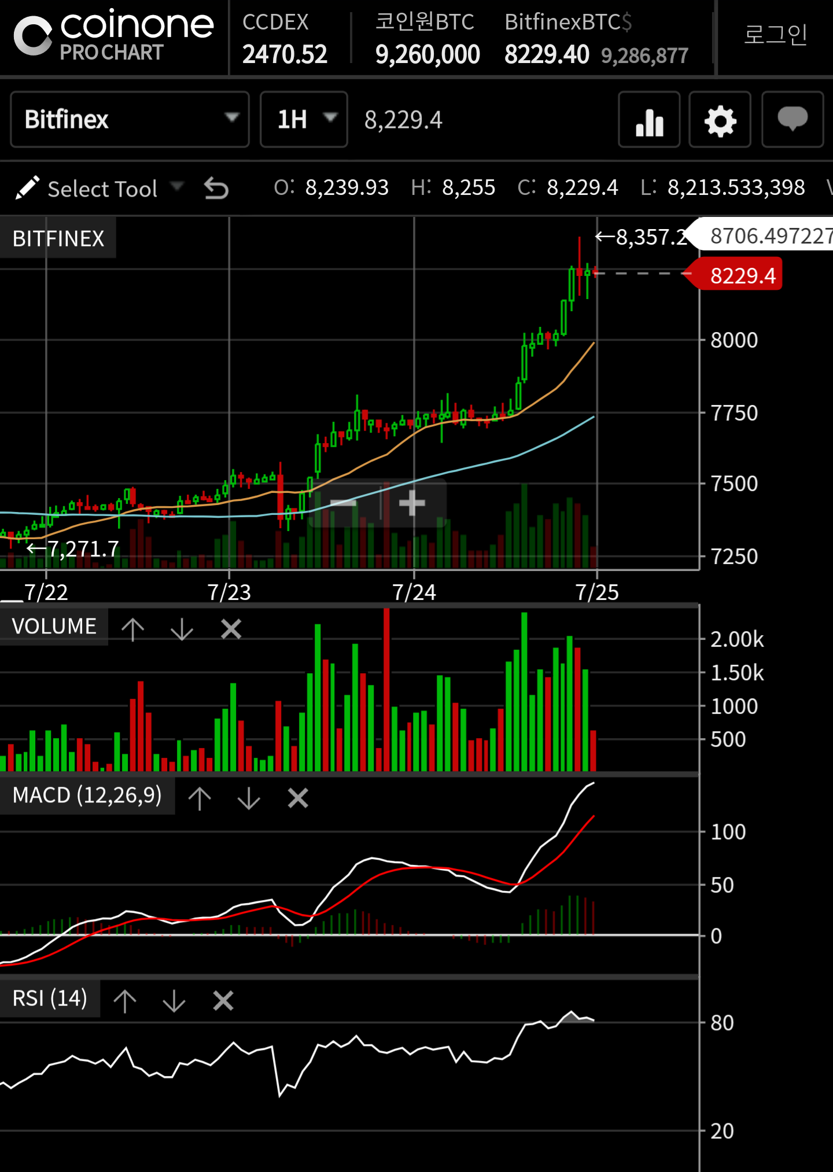Click the high value 8,255
The height and width of the screenshot is (1172, 833).
(469, 187)
